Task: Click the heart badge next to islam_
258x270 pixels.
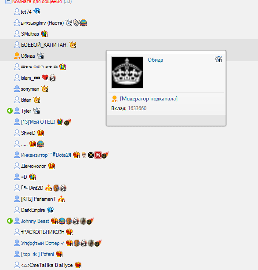Action: click(x=45, y=78)
